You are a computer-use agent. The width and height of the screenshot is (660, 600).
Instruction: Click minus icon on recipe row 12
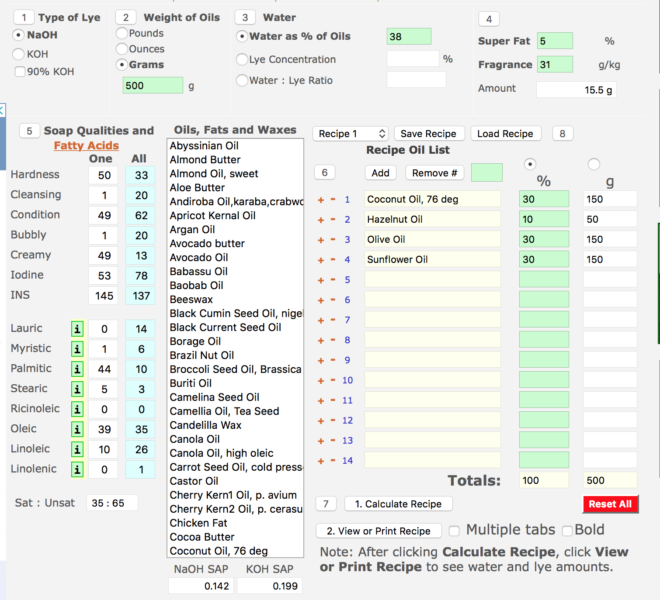333,420
